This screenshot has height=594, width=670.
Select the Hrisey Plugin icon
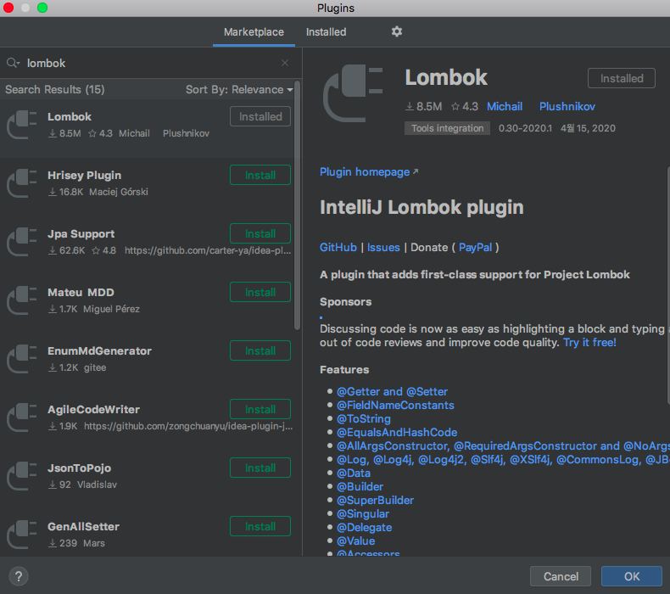pyautogui.click(x=22, y=183)
